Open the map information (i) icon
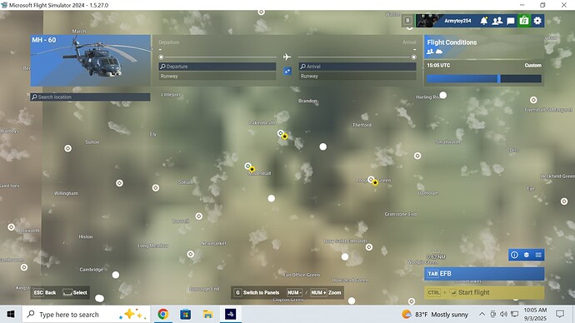This screenshot has height=323, width=575. pyautogui.click(x=514, y=255)
